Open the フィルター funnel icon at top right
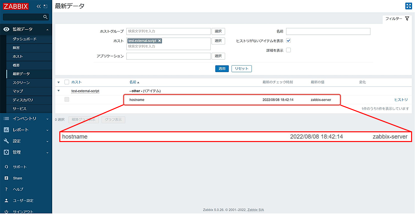 point(407,18)
